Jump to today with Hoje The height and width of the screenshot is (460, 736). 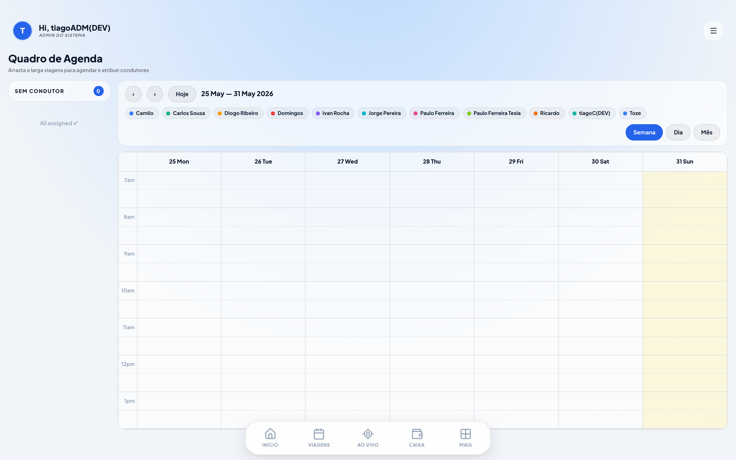coord(182,94)
